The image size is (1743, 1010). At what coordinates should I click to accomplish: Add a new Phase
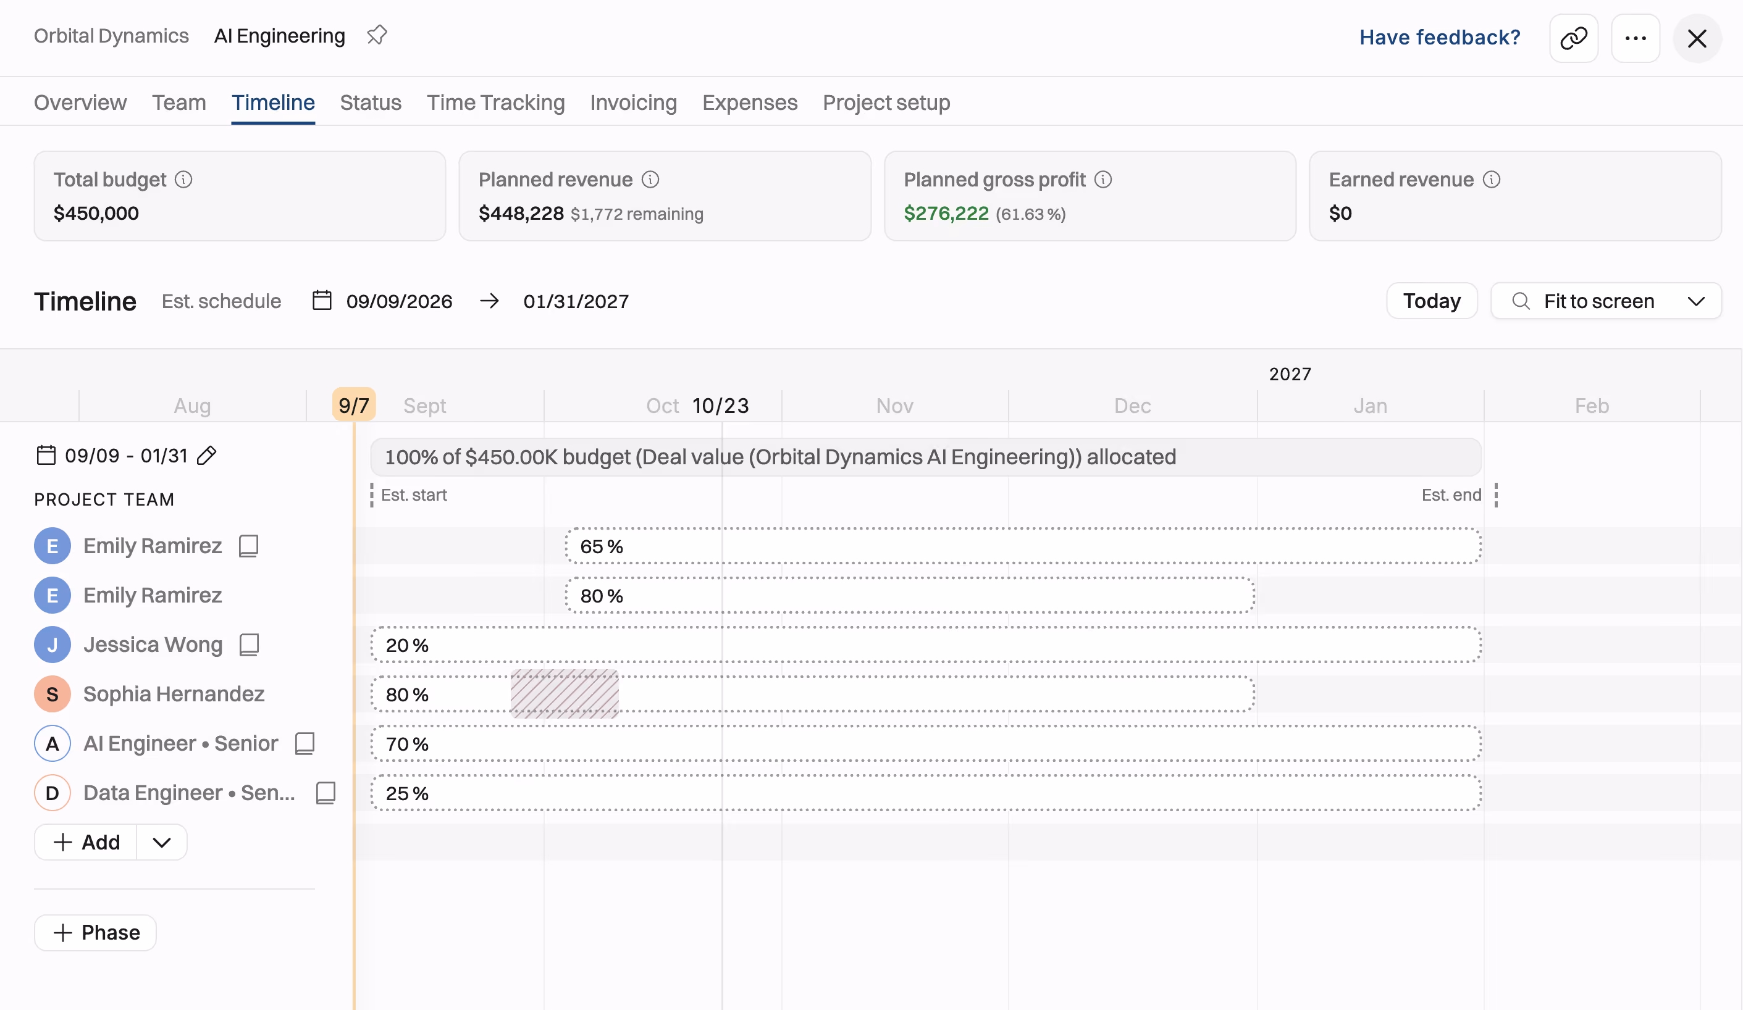pyautogui.click(x=96, y=933)
